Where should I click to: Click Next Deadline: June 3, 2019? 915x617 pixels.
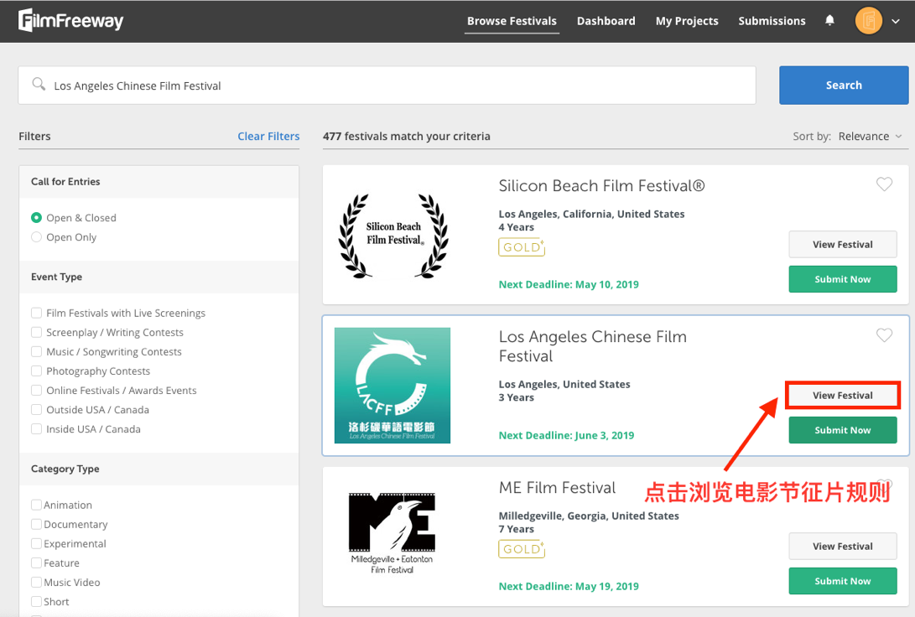click(566, 436)
